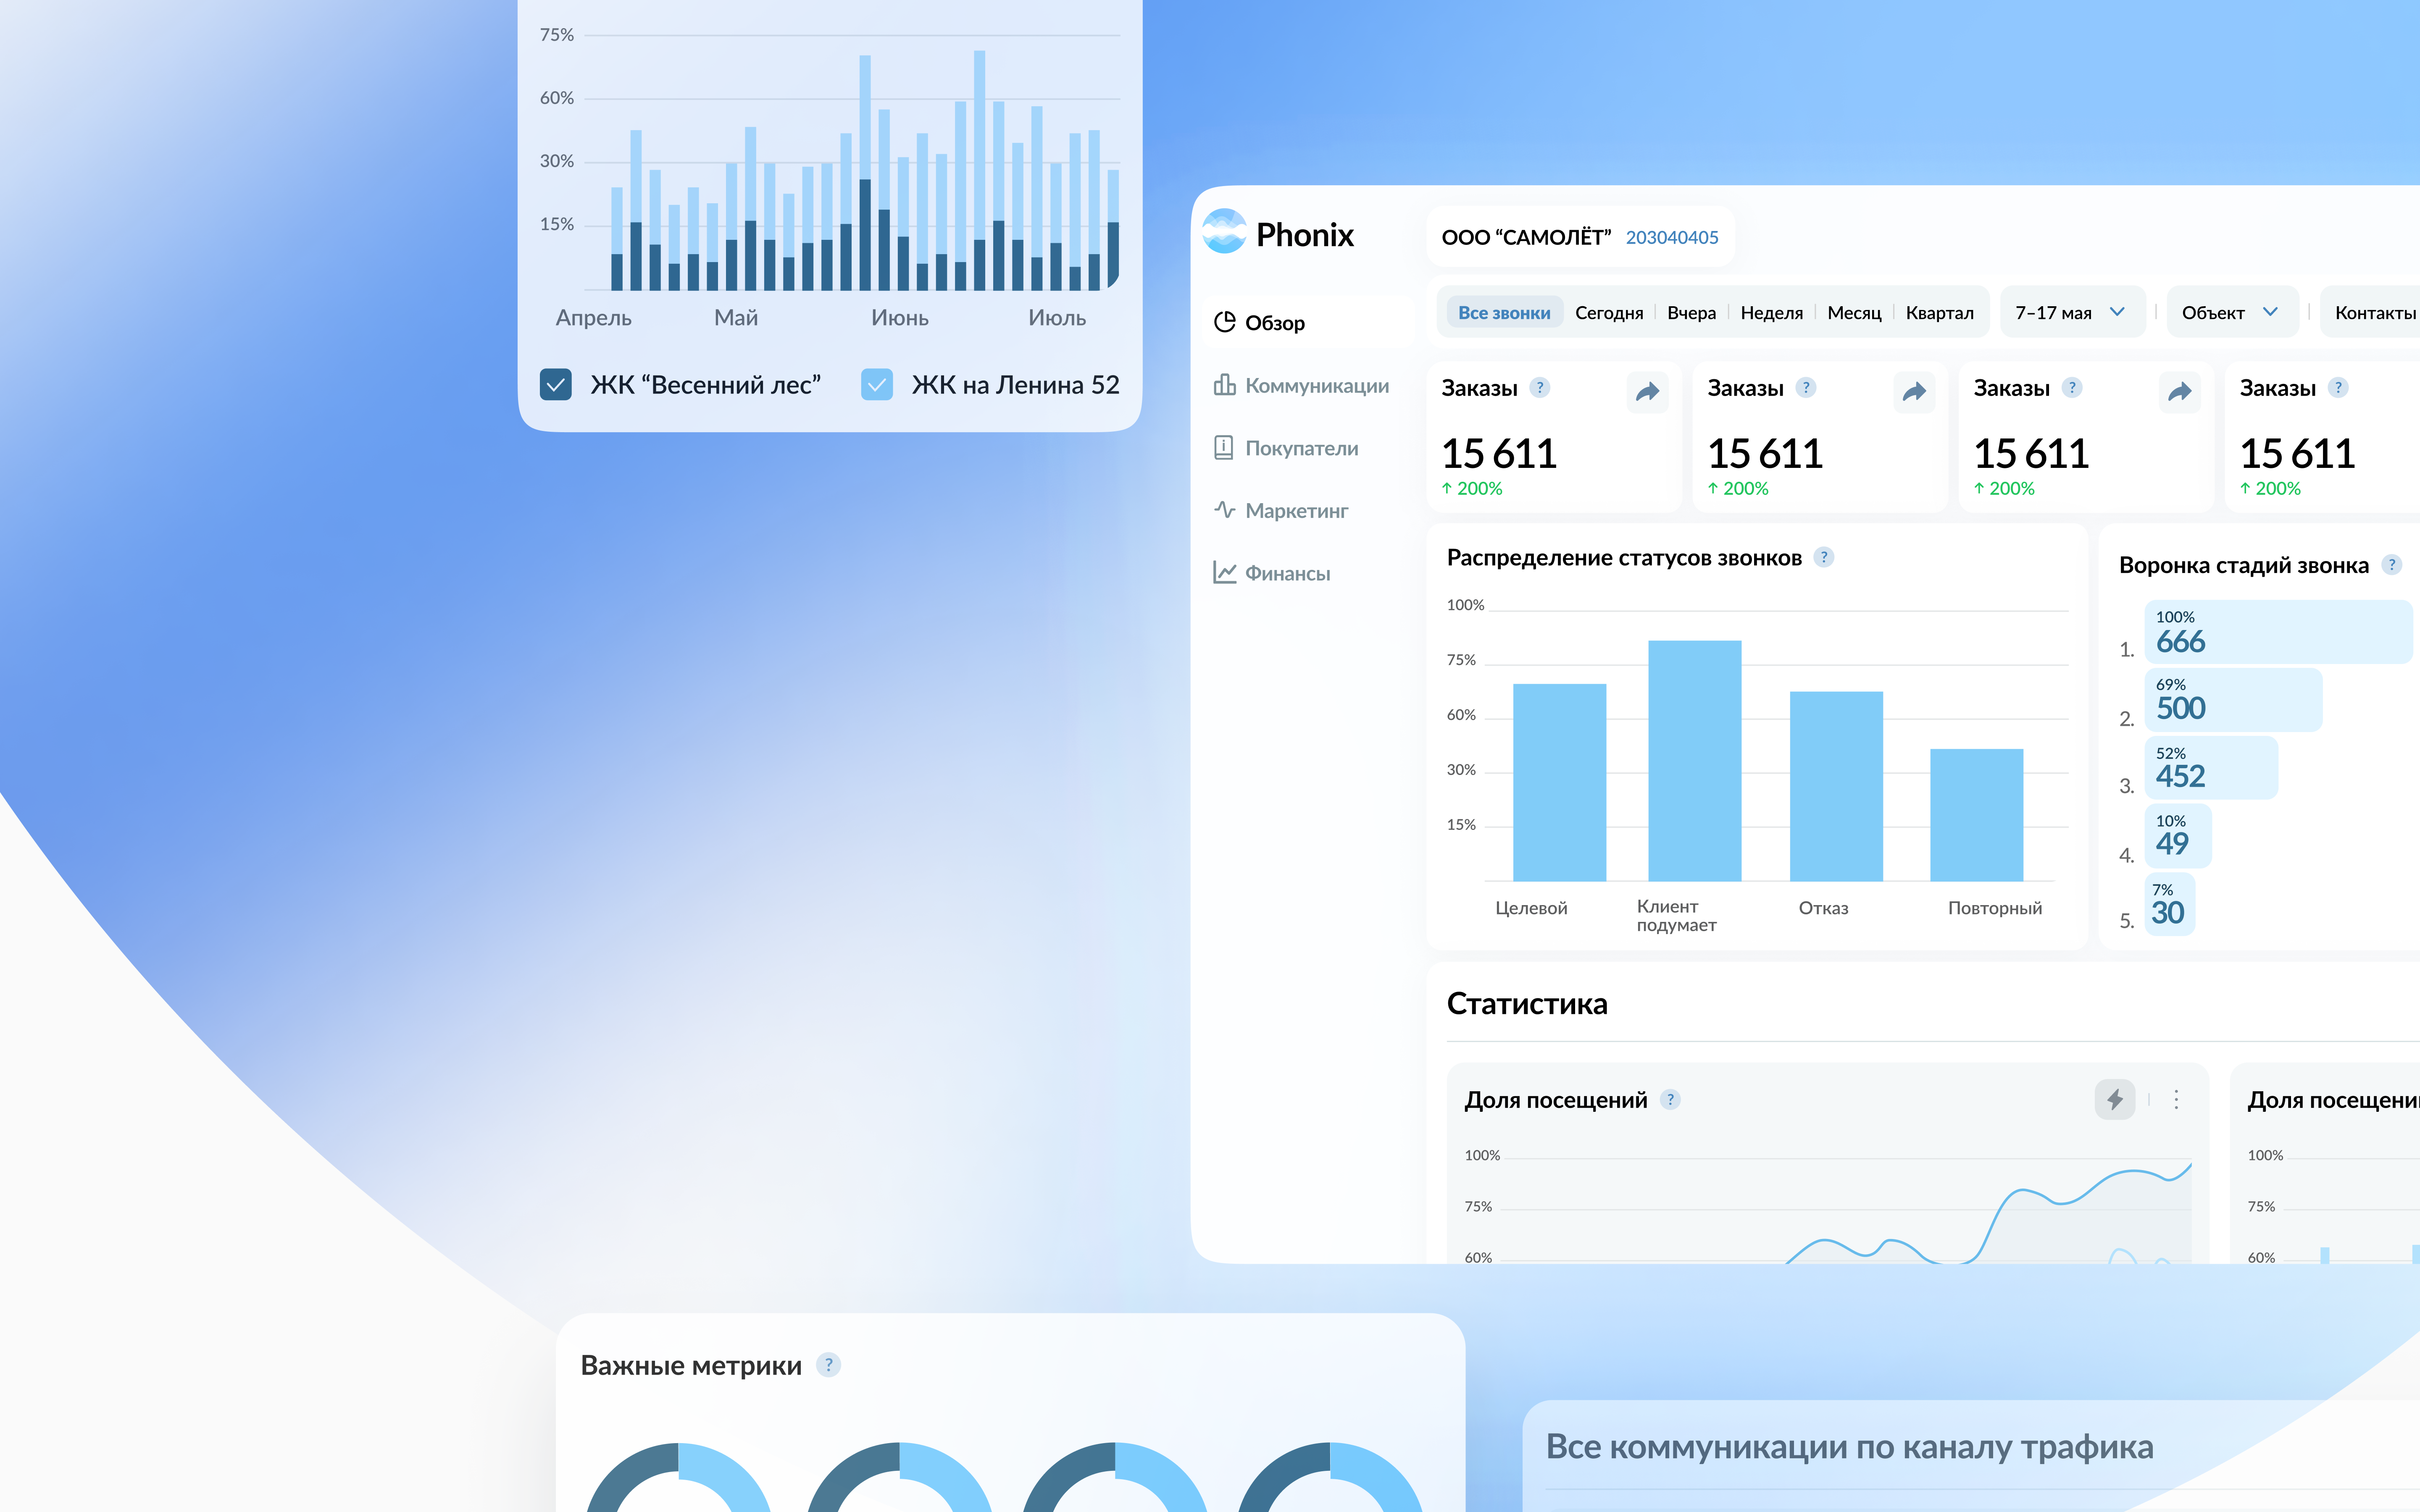2420x1512 pixels.
Task: Open the Финансы sidebar section
Action: coord(1272,573)
